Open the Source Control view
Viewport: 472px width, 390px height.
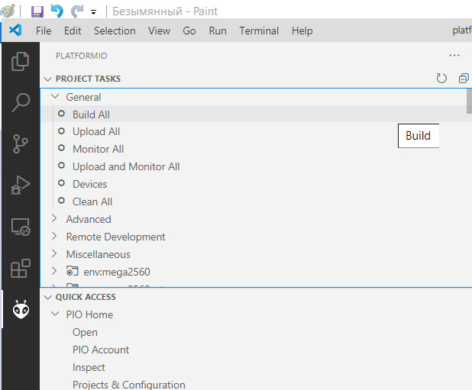[20, 143]
